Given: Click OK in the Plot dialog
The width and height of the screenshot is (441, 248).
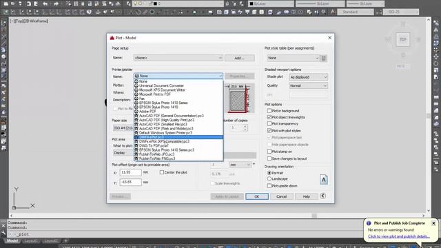Looking at the screenshot, I should tap(257, 196).
